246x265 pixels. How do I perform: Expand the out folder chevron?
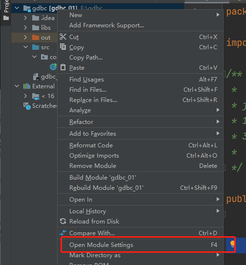coord(25,38)
